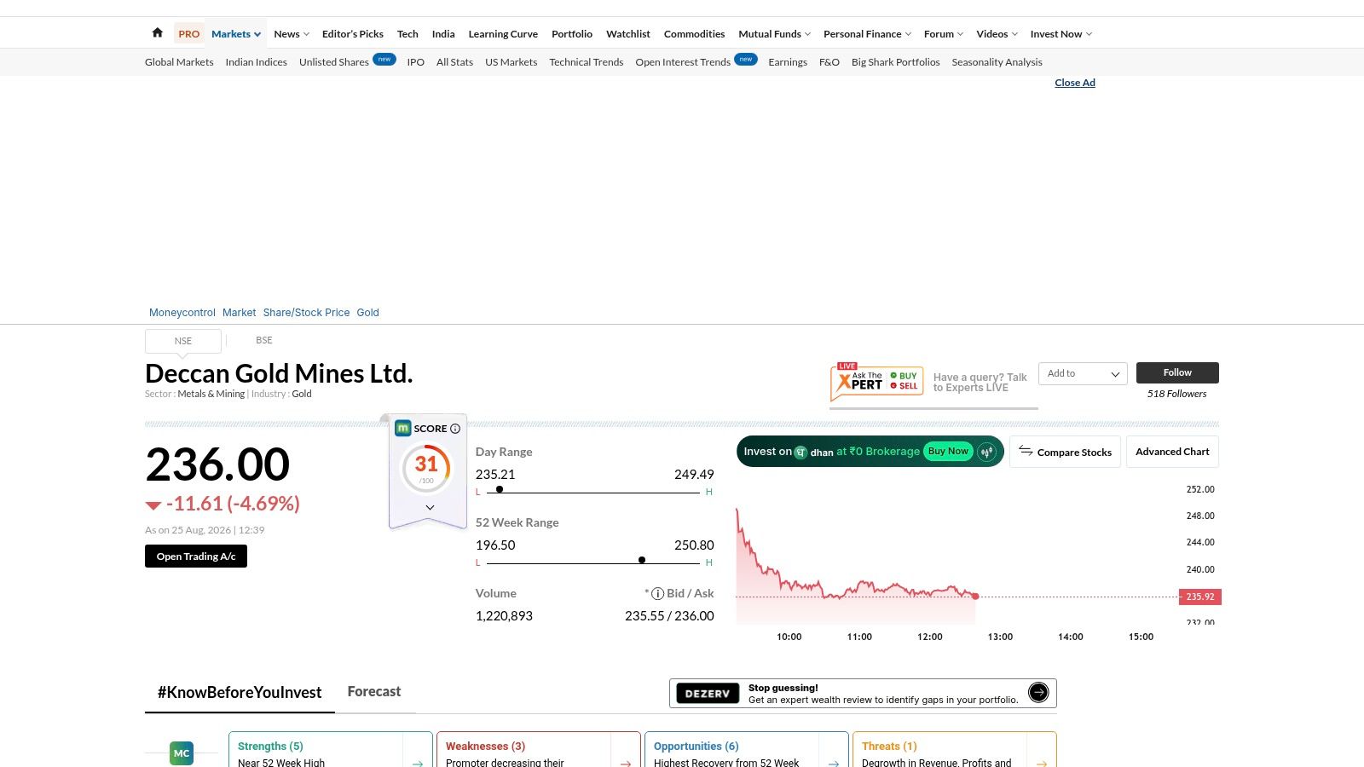1364x767 pixels.
Task: Expand the Invest Now menu
Action: click(x=1061, y=34)
